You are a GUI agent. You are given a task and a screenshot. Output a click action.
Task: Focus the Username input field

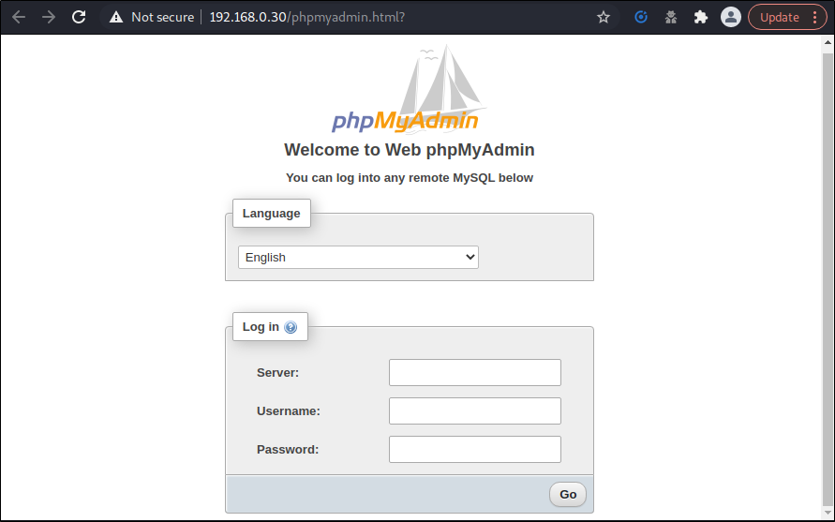pyautogui.click(x=475, y=410)
